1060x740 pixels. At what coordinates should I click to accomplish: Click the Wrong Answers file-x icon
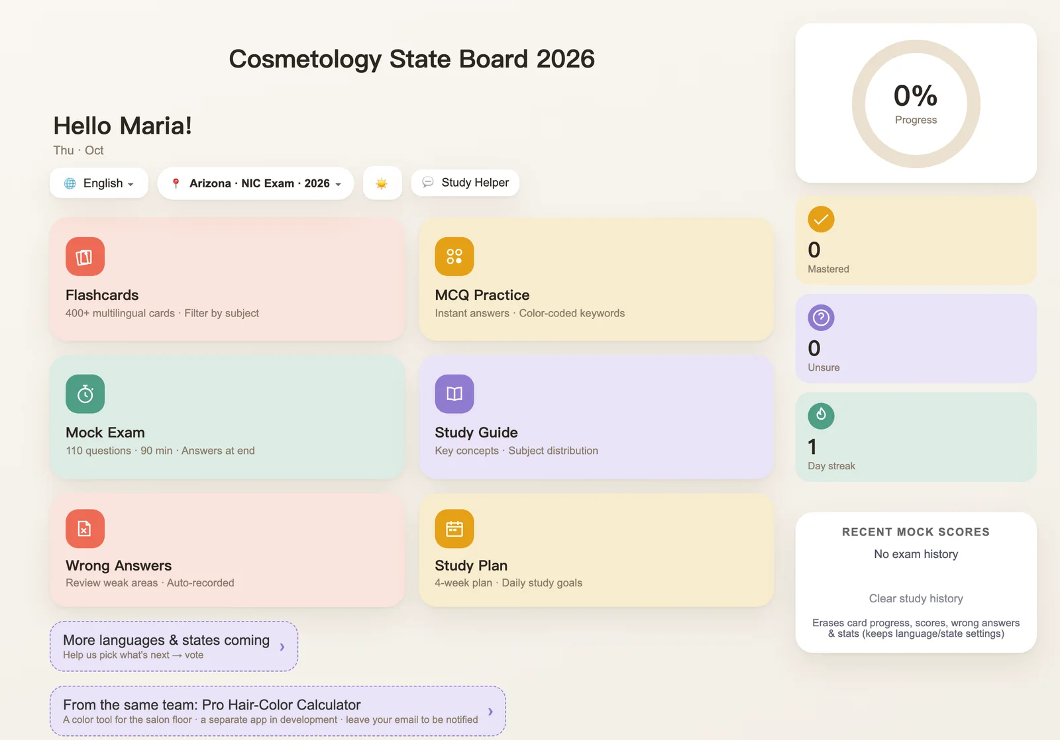(85, 529)
